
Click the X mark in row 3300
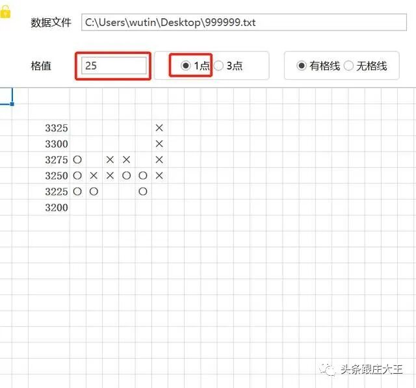159,144
